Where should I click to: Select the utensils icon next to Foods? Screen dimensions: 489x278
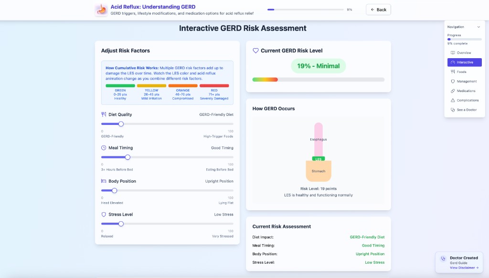pos(452,72)
